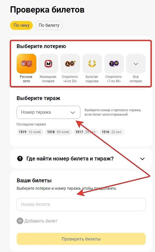Pick the Золотая подкова horseshoe icon
This screenshot has height=252, width=155.
coord(92,64)
